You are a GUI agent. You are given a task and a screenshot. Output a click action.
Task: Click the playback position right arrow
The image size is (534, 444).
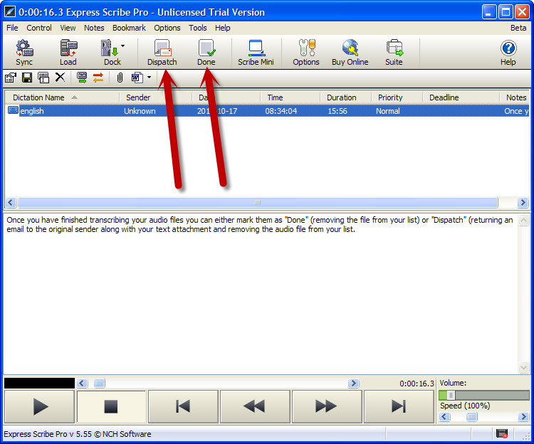pyautogui.click(x=353, y=384)
